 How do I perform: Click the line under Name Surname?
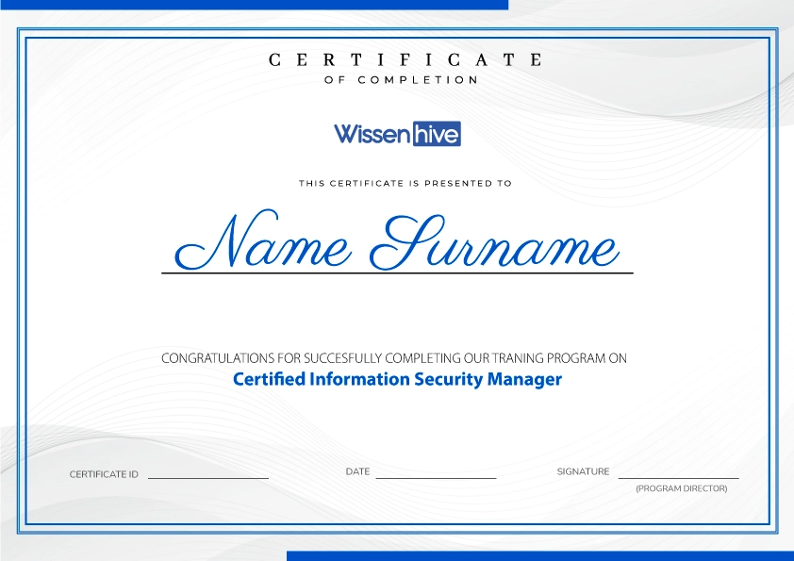pyautogui.click(x=396, y=274)
